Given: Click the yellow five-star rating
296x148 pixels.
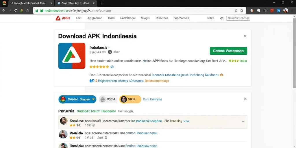Looking at the screenshot, I should [x=99, y=67].
